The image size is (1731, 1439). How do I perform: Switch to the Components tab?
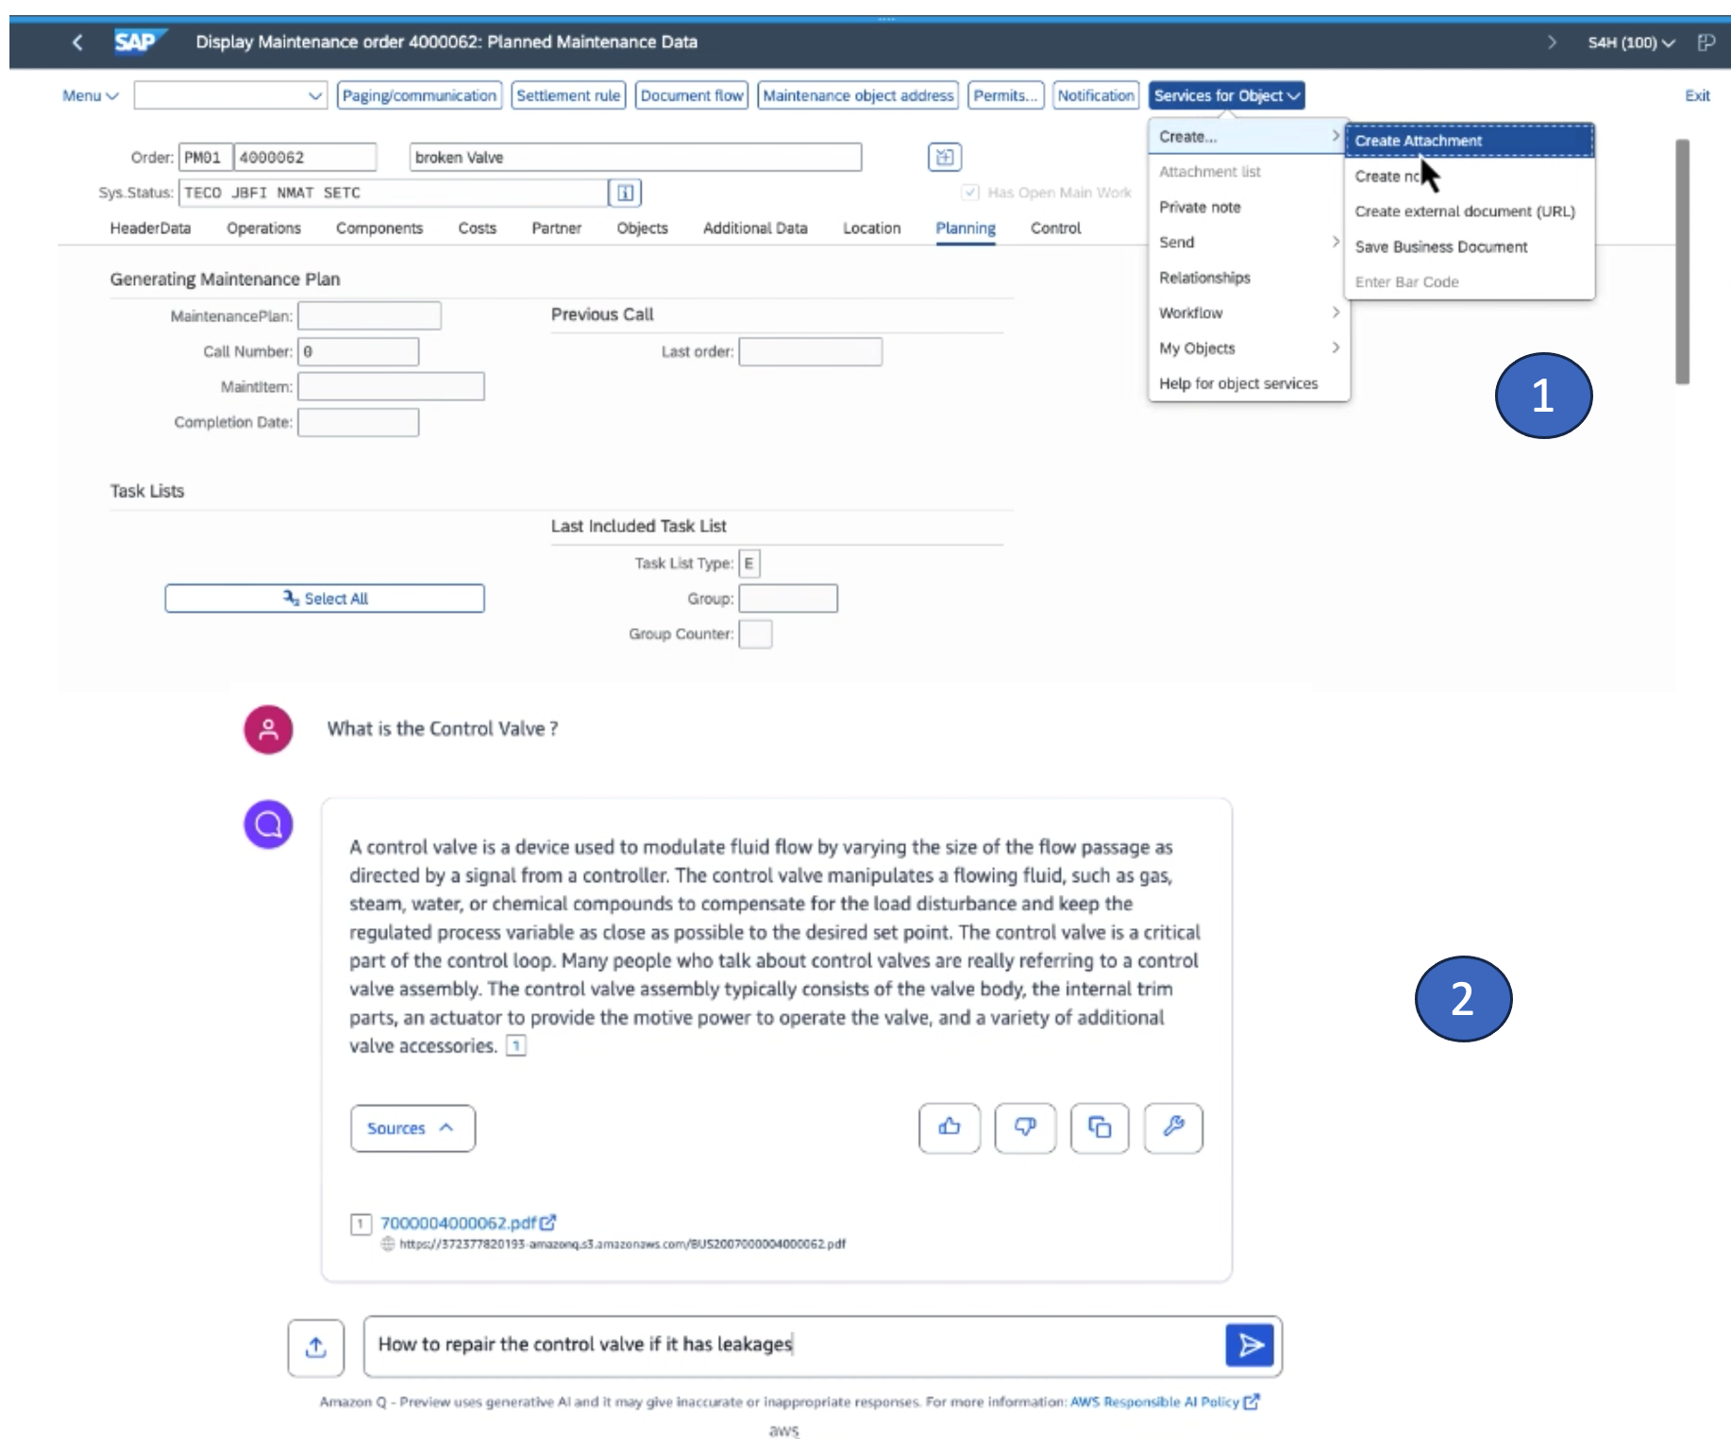coord(379,229)
